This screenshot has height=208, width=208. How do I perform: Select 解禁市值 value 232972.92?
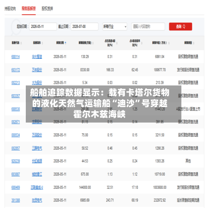point(160,200)
